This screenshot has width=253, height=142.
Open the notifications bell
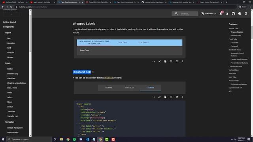coord(221,13)
